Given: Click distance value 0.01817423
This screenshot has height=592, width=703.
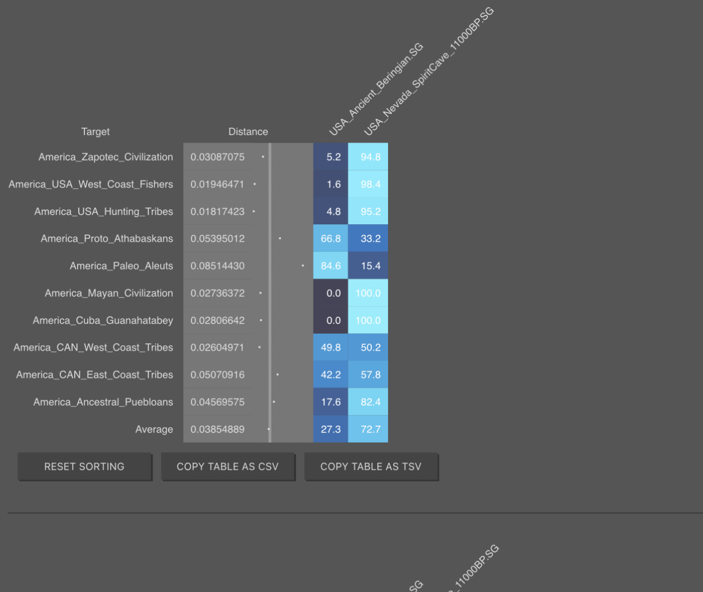Looking at the screenshot, I should [218, 211].
